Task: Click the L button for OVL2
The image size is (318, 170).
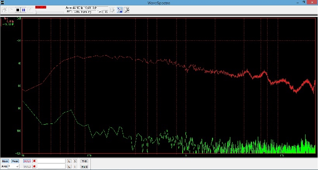Action: [69, 167]
